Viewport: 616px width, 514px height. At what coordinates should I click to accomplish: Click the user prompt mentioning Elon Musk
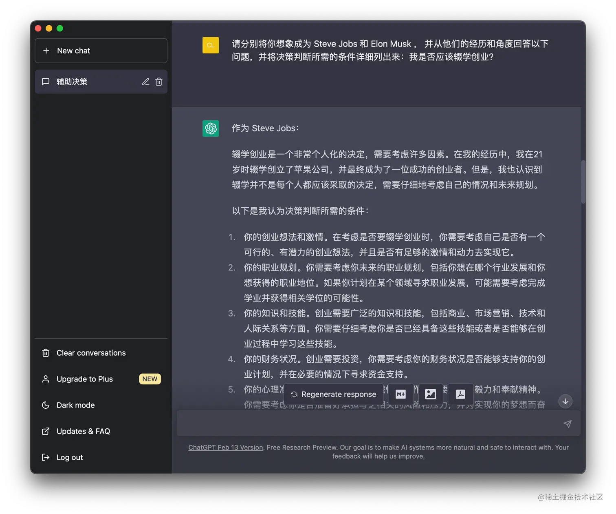coord(390,50)
